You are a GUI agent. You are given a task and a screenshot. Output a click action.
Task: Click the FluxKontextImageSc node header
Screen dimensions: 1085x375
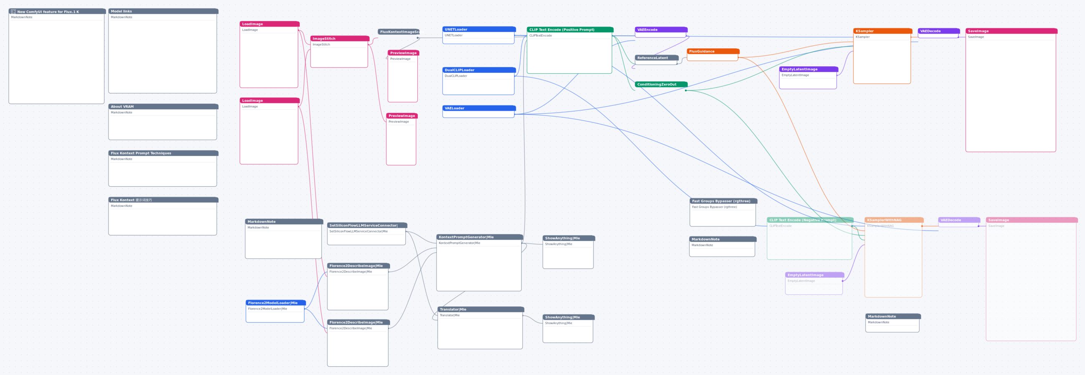(x=399, y=32)
